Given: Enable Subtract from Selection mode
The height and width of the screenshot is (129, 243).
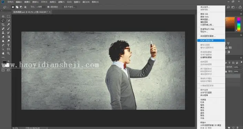Looking at the screenshot, I should (21, 7).
